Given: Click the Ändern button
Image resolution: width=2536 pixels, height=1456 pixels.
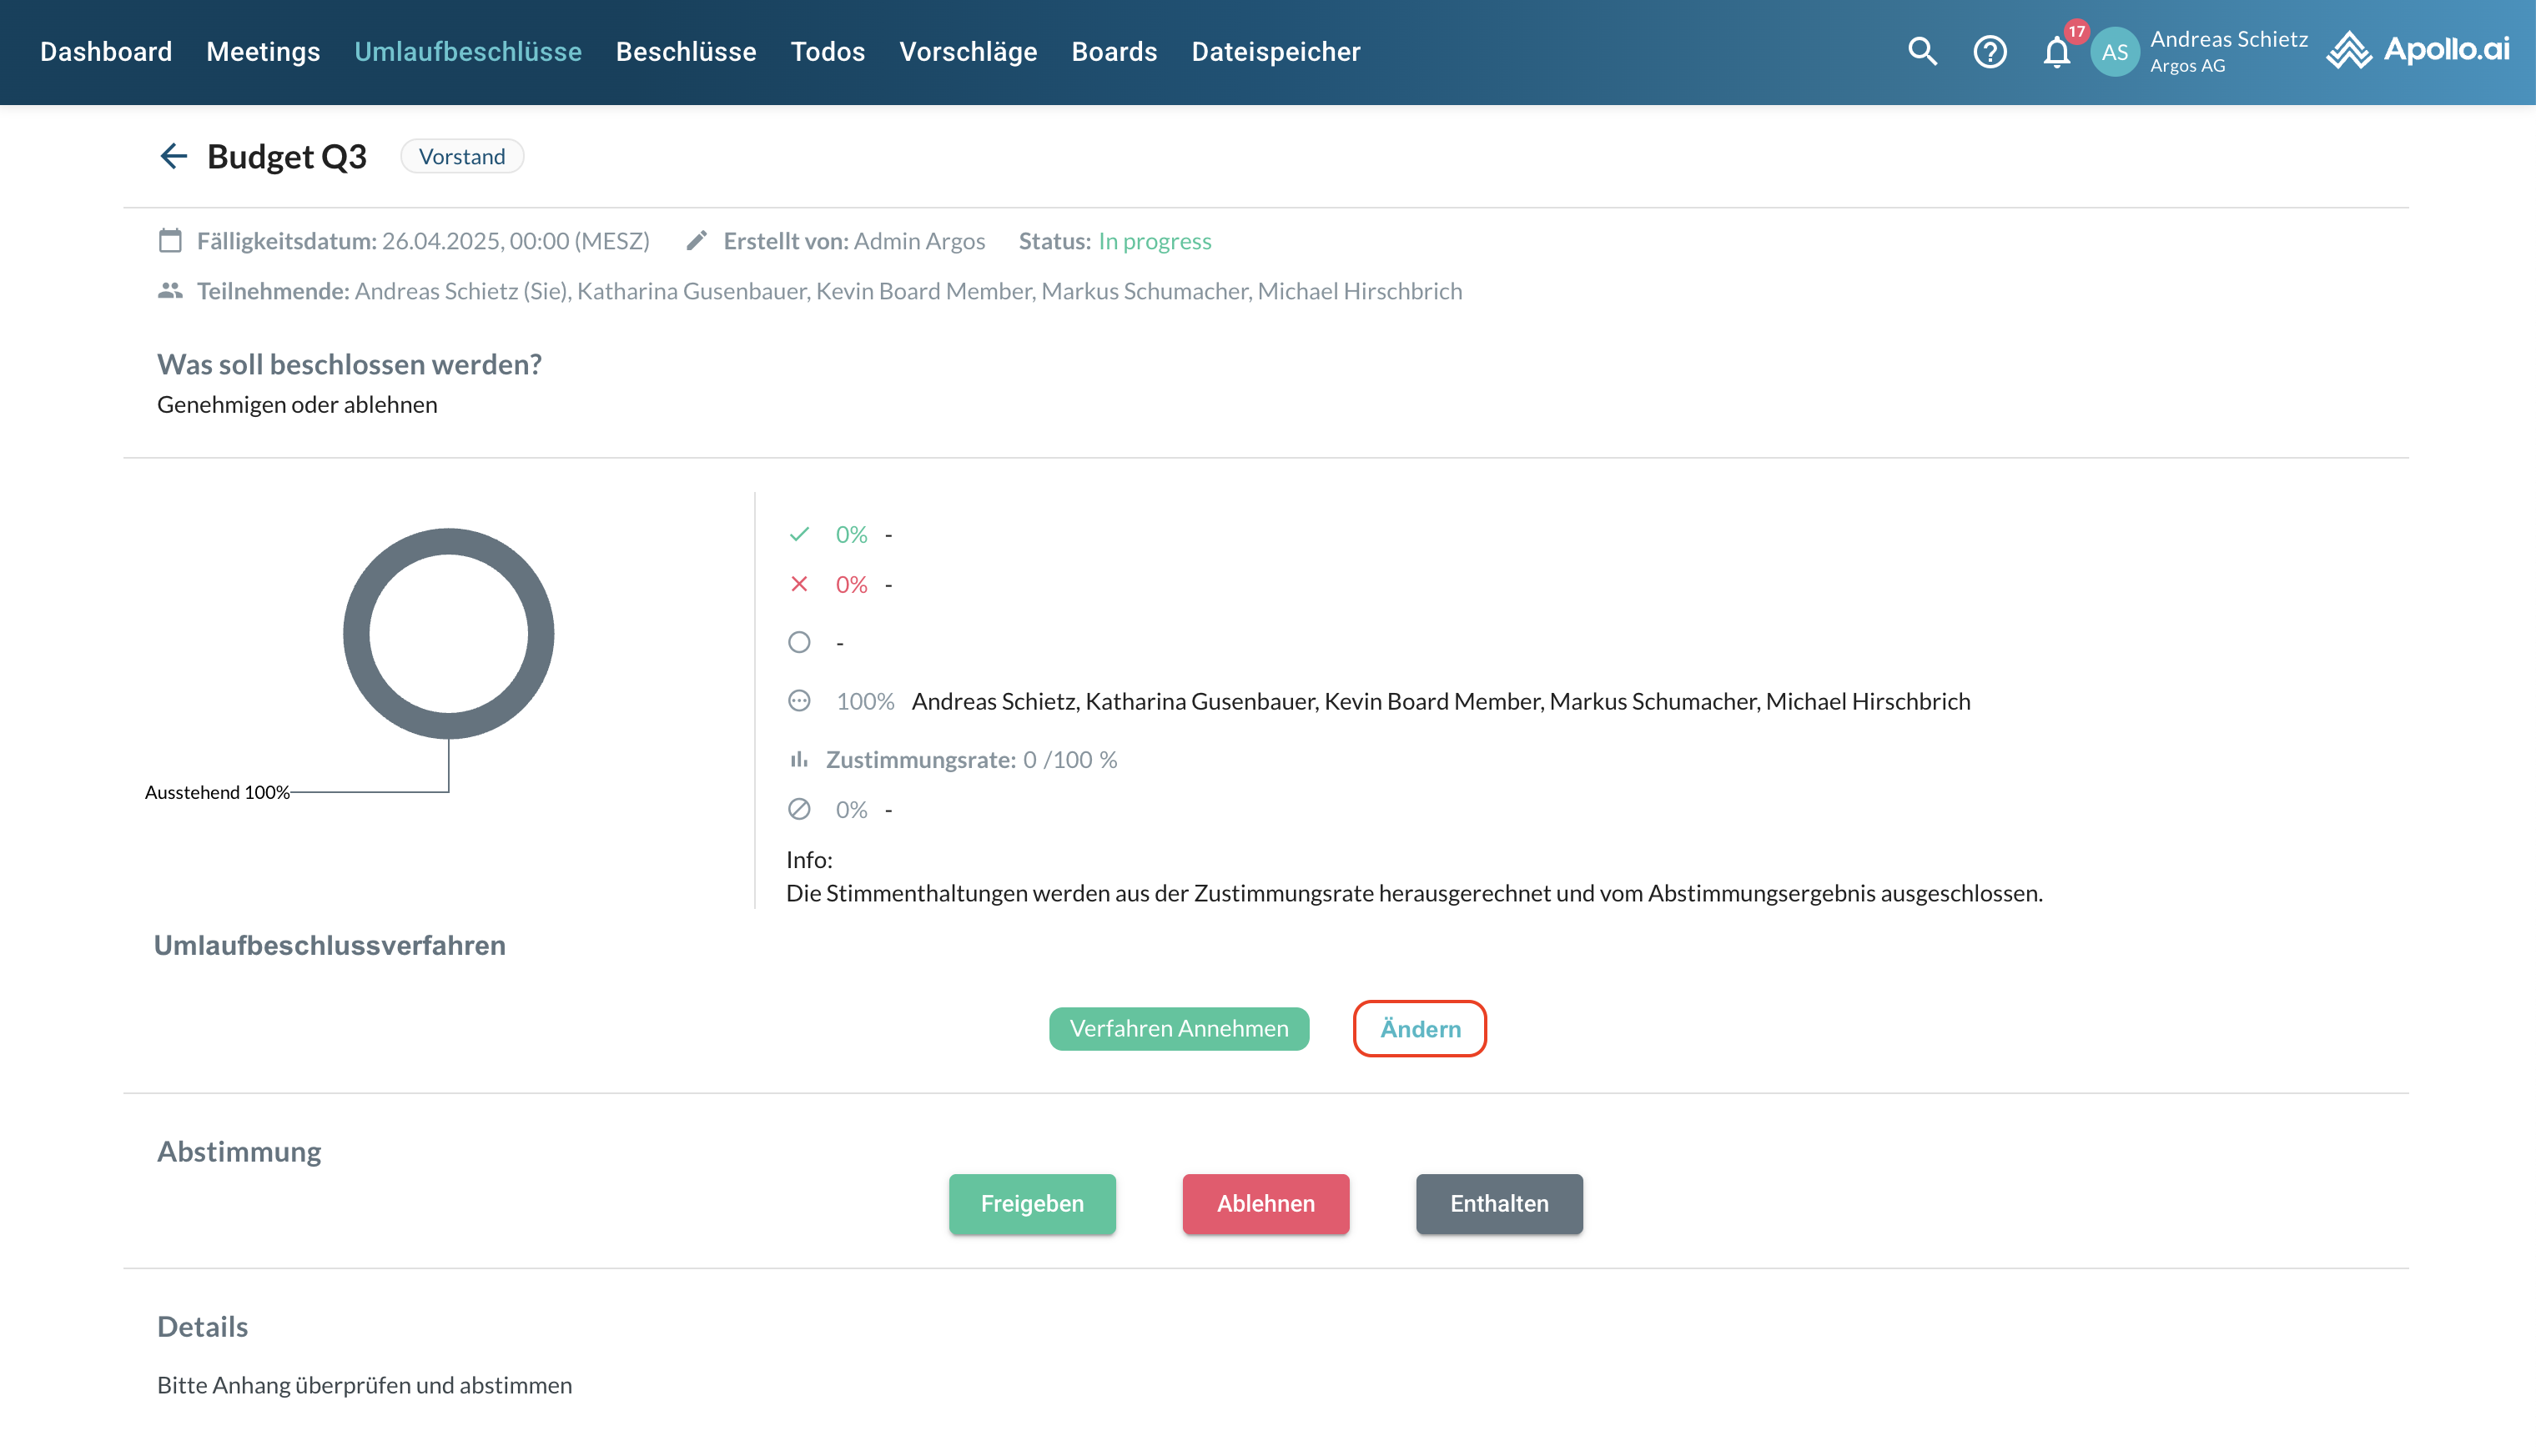Looking at the screenshot, I should [x=1420, y=1028].
